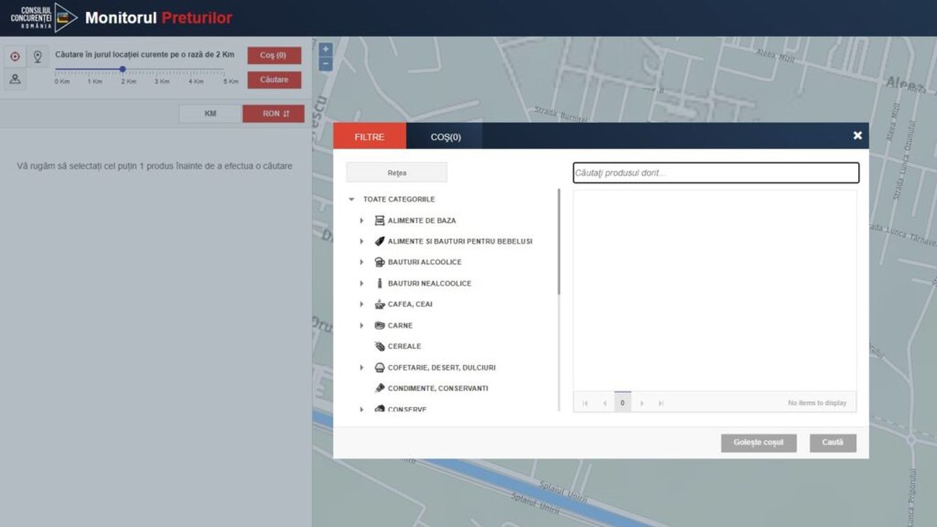Select the Rețea filter toggle
This screenshot has height=527, width=937.
click(395, 172)
